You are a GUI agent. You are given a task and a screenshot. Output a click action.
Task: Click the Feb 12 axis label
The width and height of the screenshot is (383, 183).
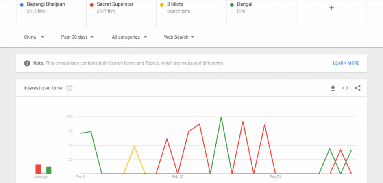pos(178,177)
